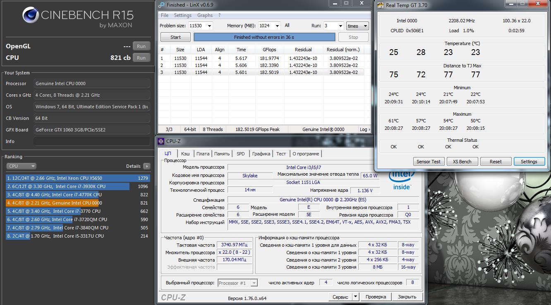Open the times unit dropdown in LinX
The height and width of the screenshot is (305, 551).
[x=357, y=26]
